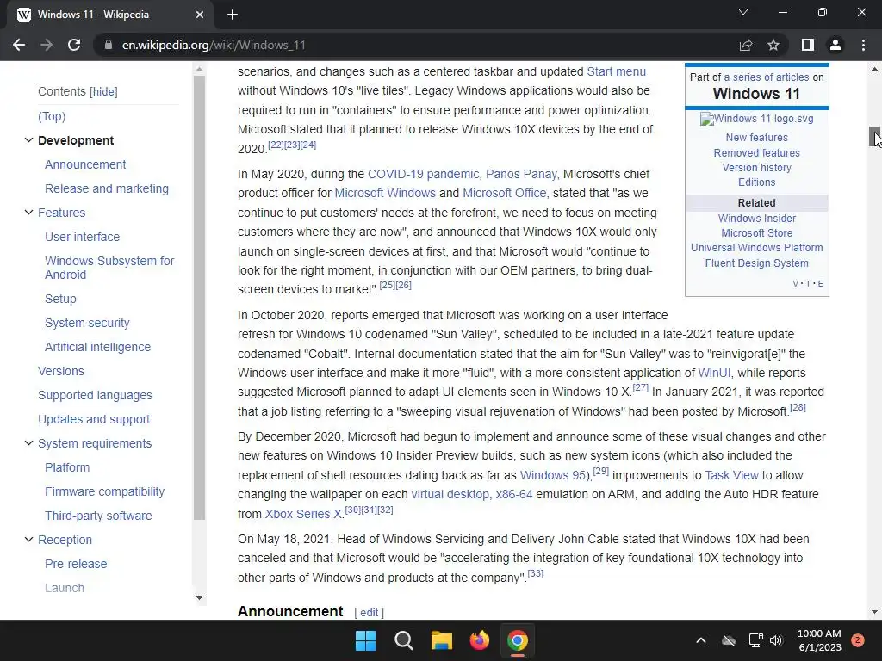Go to Third-party software section
The image size is (882, 661).
point(98,516)
